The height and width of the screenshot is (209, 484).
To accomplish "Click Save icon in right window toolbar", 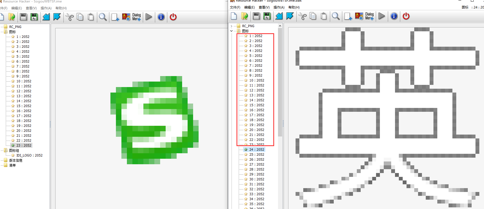I will [256, 16].
